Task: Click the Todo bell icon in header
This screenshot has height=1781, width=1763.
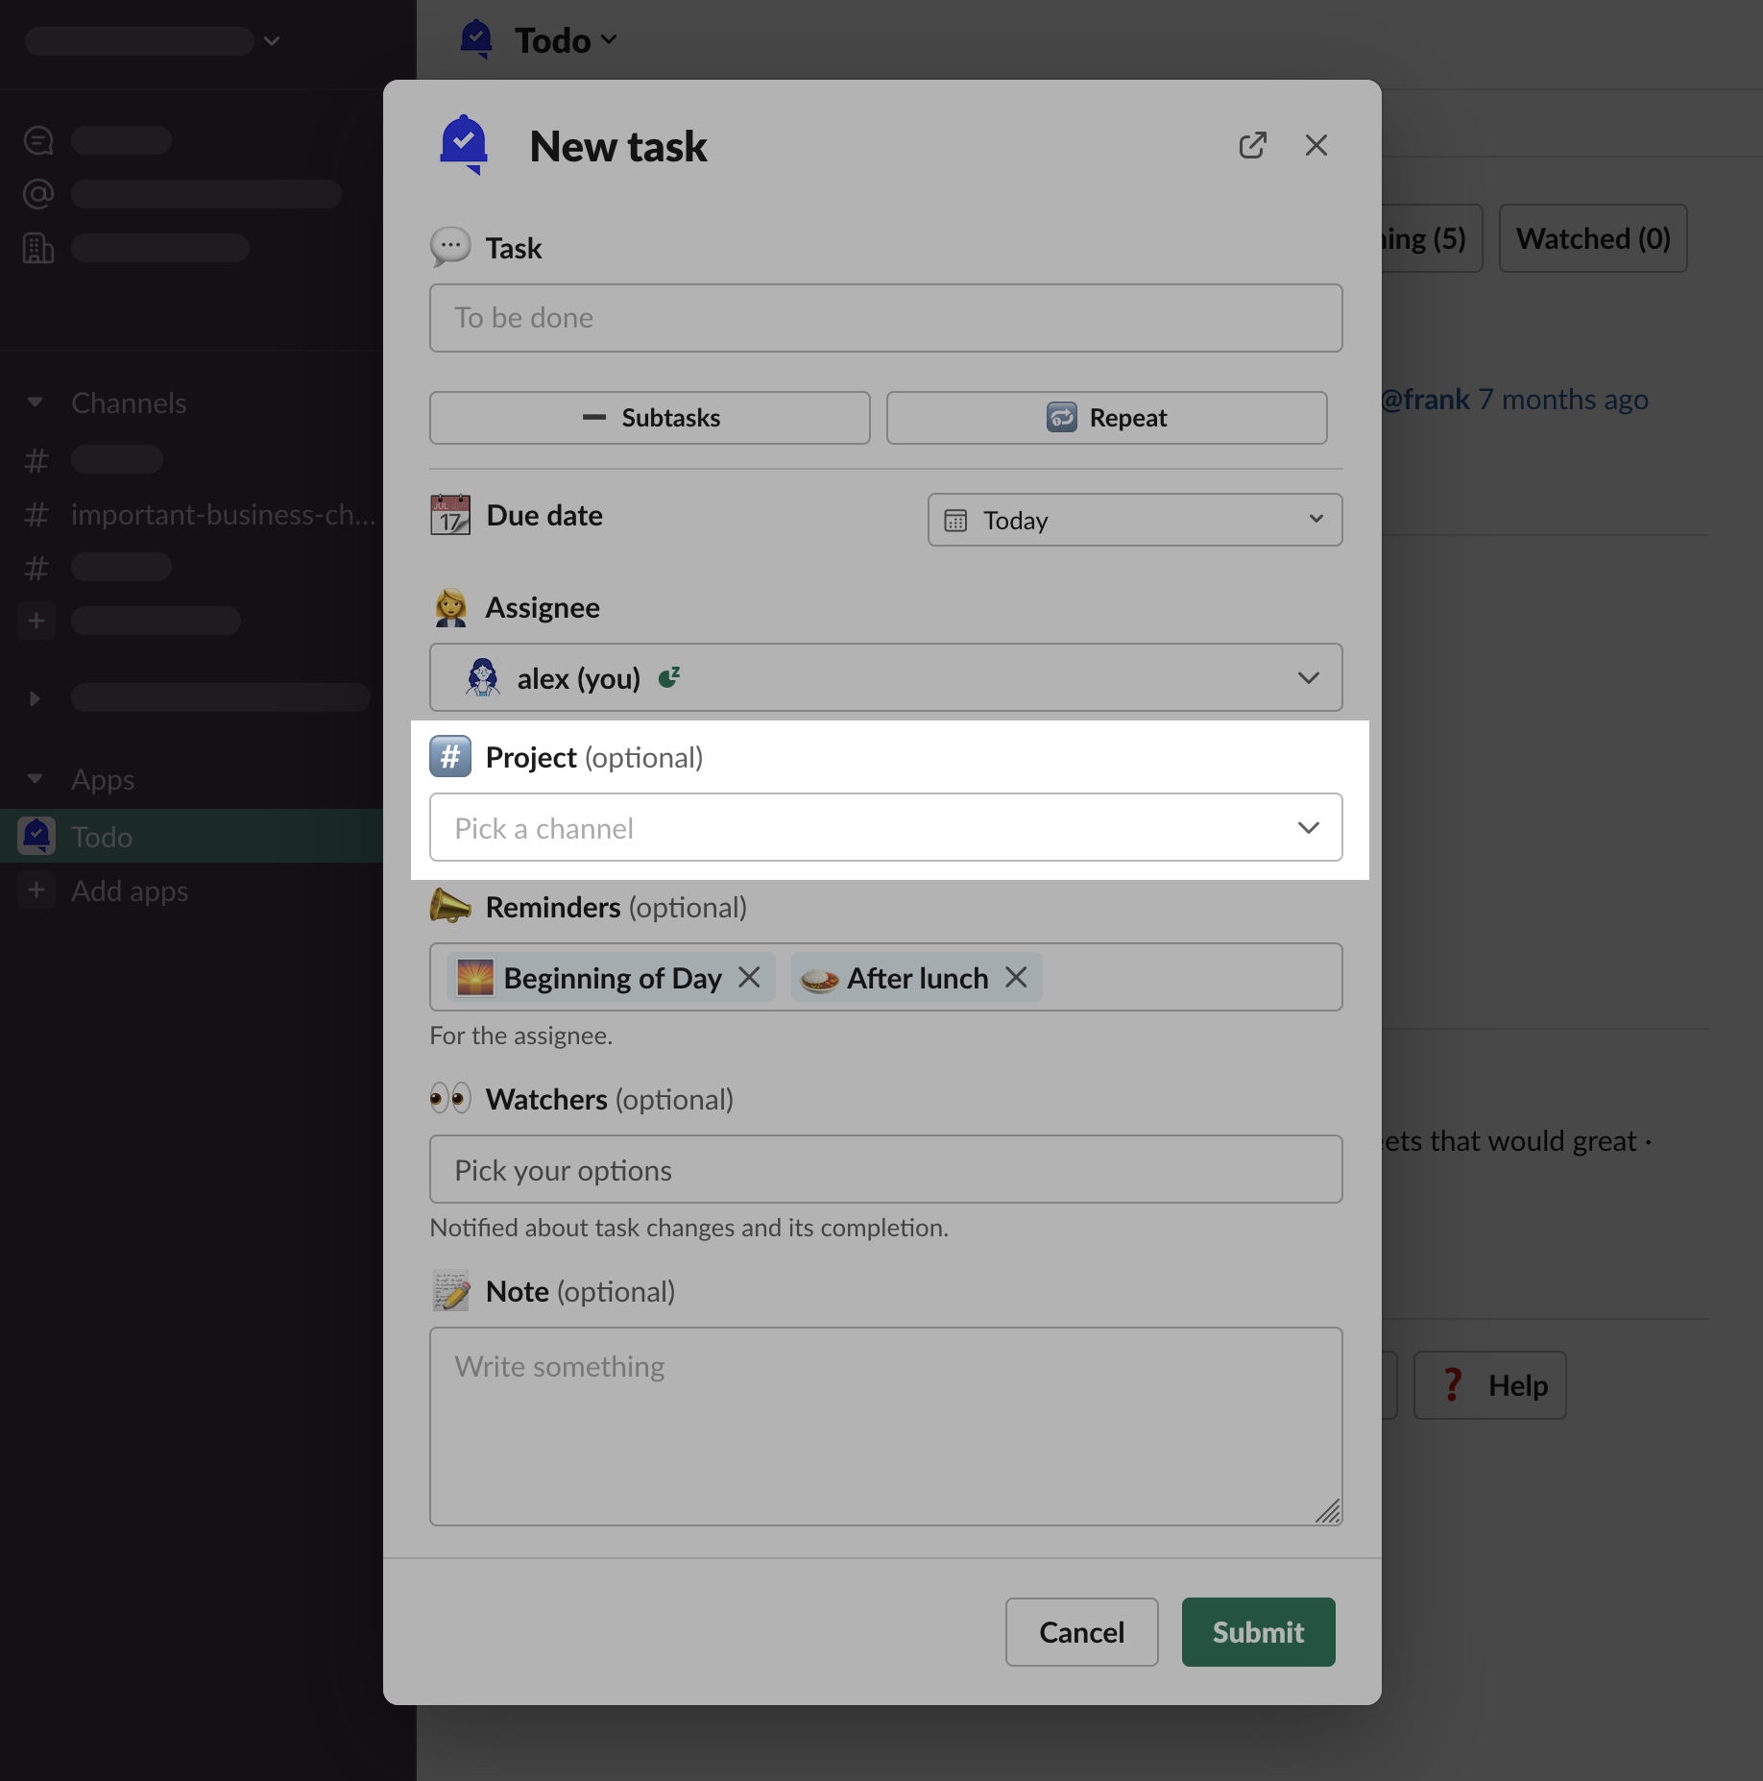Action: tap(476, 39)
